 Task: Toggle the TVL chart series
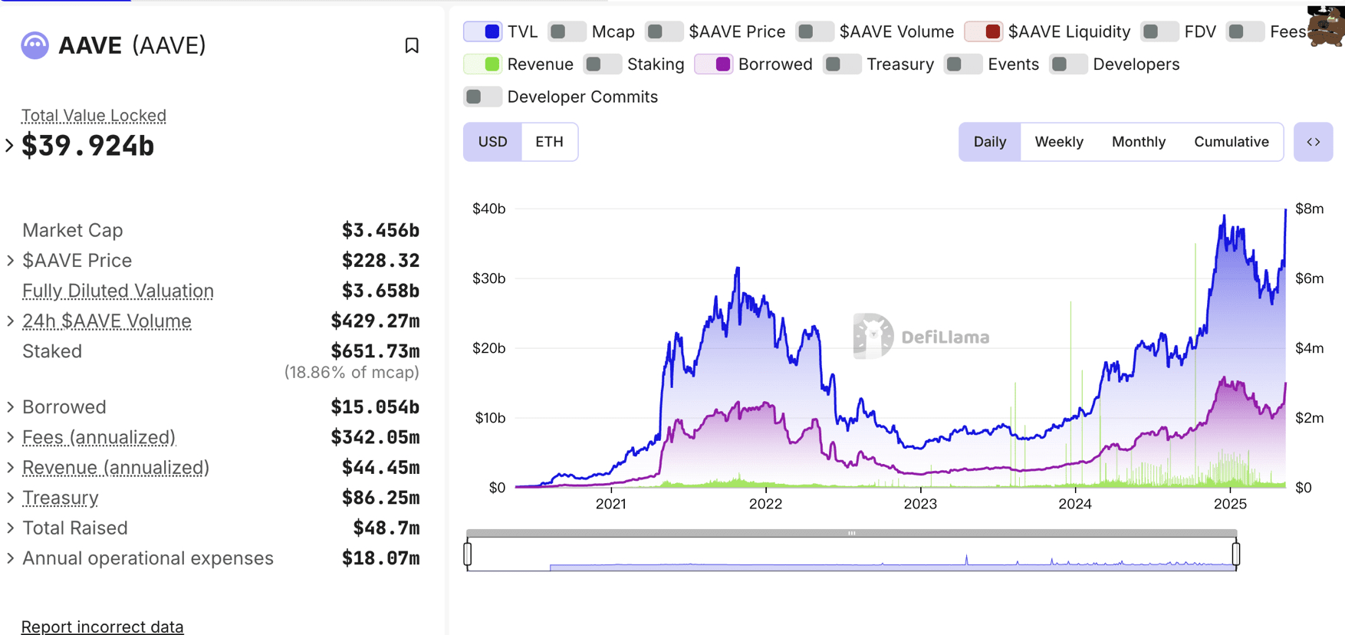483,31
